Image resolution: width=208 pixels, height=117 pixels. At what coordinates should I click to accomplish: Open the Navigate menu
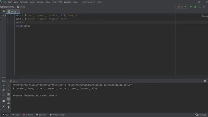tap(24, 2)
